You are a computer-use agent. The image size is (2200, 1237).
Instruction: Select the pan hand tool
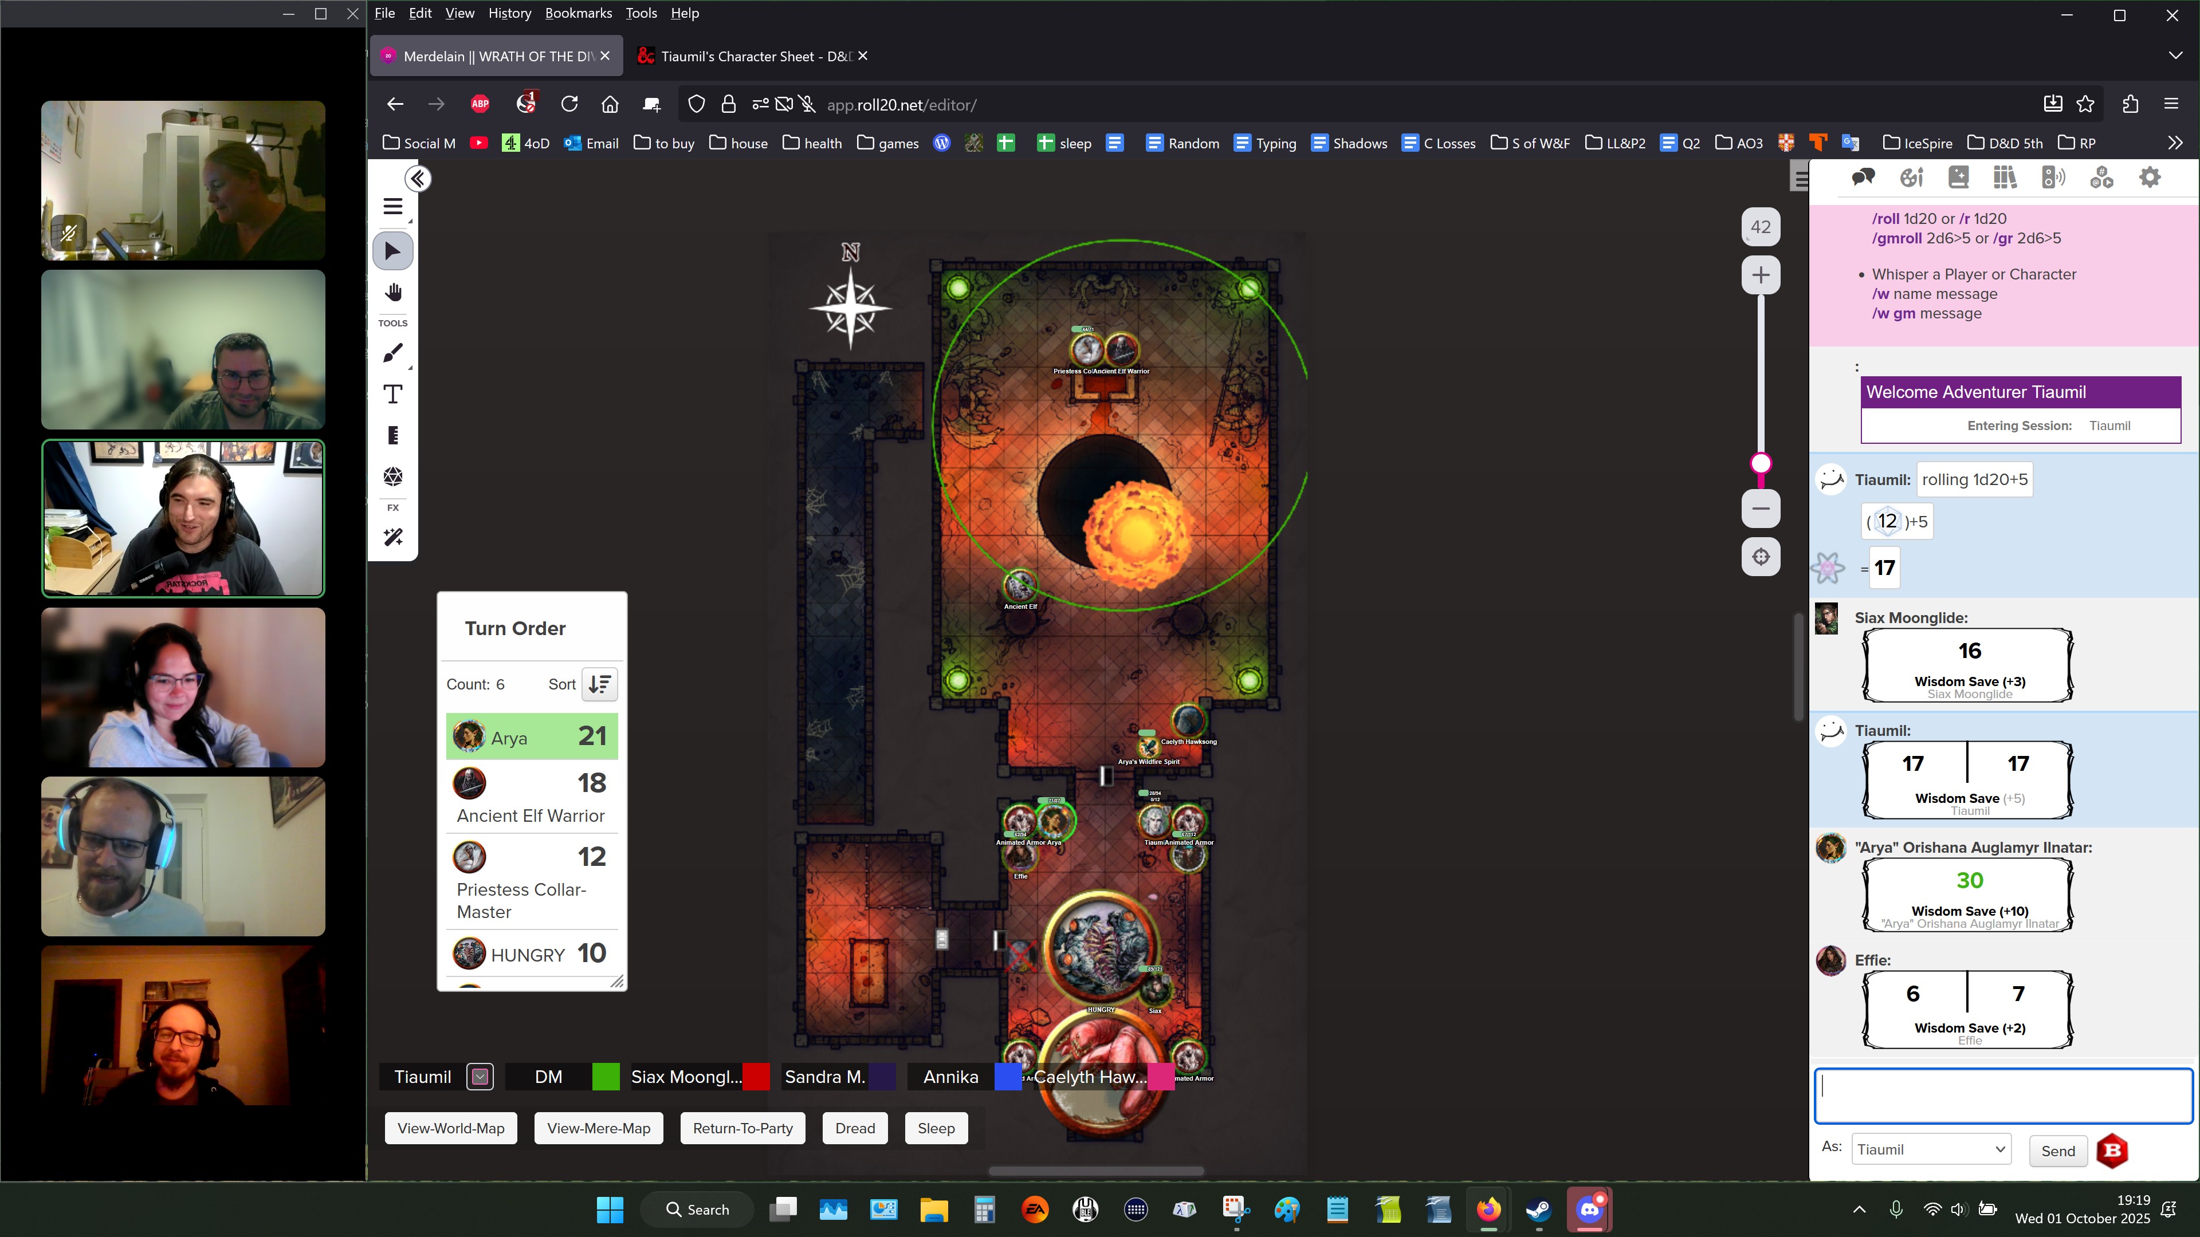coord(393,293)
